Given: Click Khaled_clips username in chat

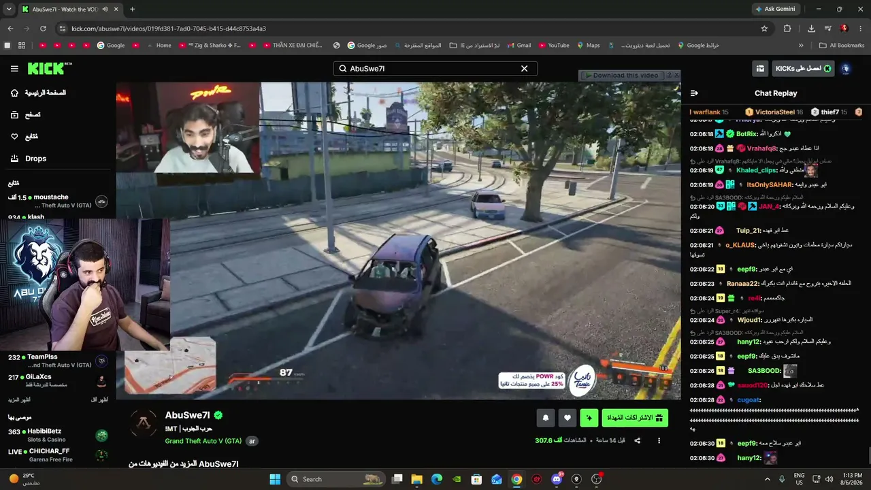Looking at the screenshot, I should (x=756, y=170).
